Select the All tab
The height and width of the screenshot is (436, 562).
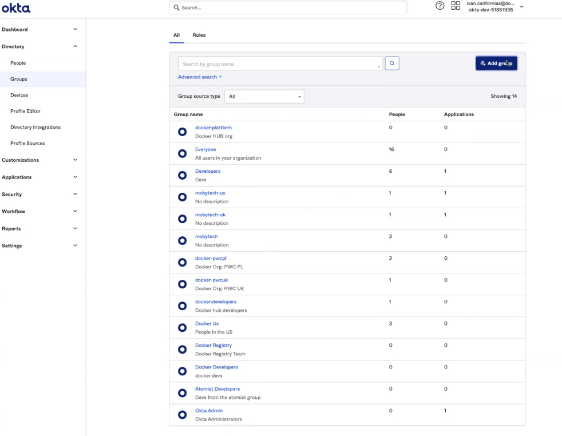177,35
